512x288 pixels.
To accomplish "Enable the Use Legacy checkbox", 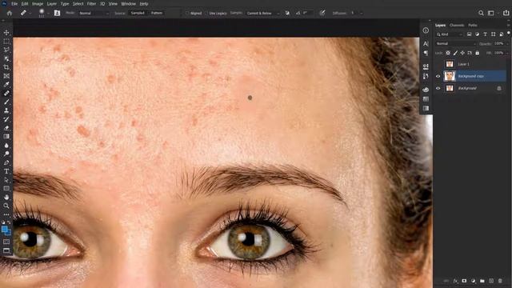I will click(x=206, y=14).
